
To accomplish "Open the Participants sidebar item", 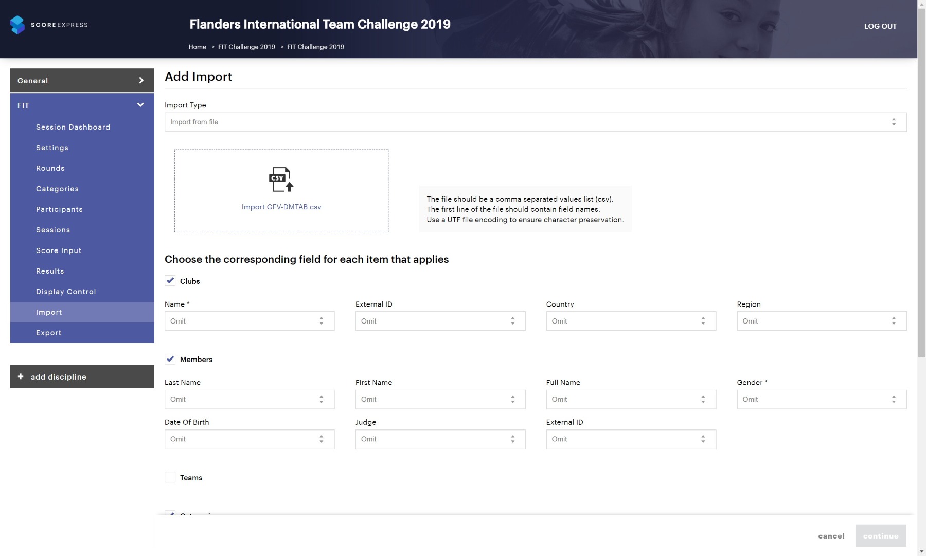I will click(82, 209).
